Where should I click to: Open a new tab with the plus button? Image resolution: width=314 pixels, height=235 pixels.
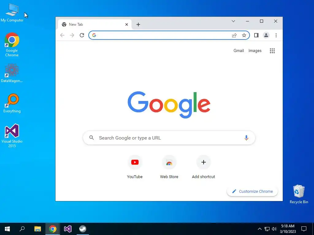(x=138, y=24)
